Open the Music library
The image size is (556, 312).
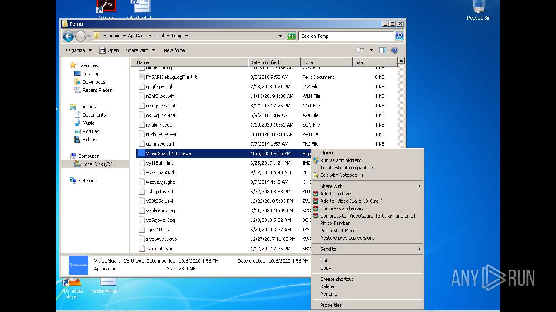(x=88, y=123)
